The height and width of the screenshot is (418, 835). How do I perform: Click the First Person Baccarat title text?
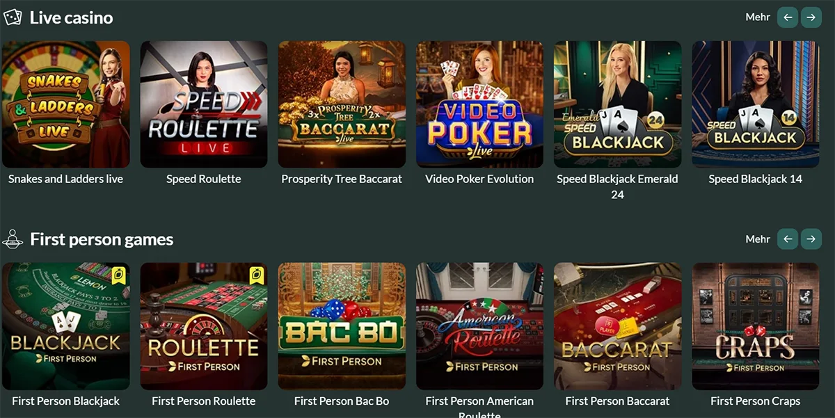[617, 401]
